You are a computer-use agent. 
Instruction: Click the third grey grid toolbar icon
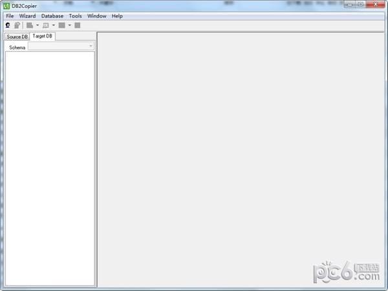coord(62,25)
